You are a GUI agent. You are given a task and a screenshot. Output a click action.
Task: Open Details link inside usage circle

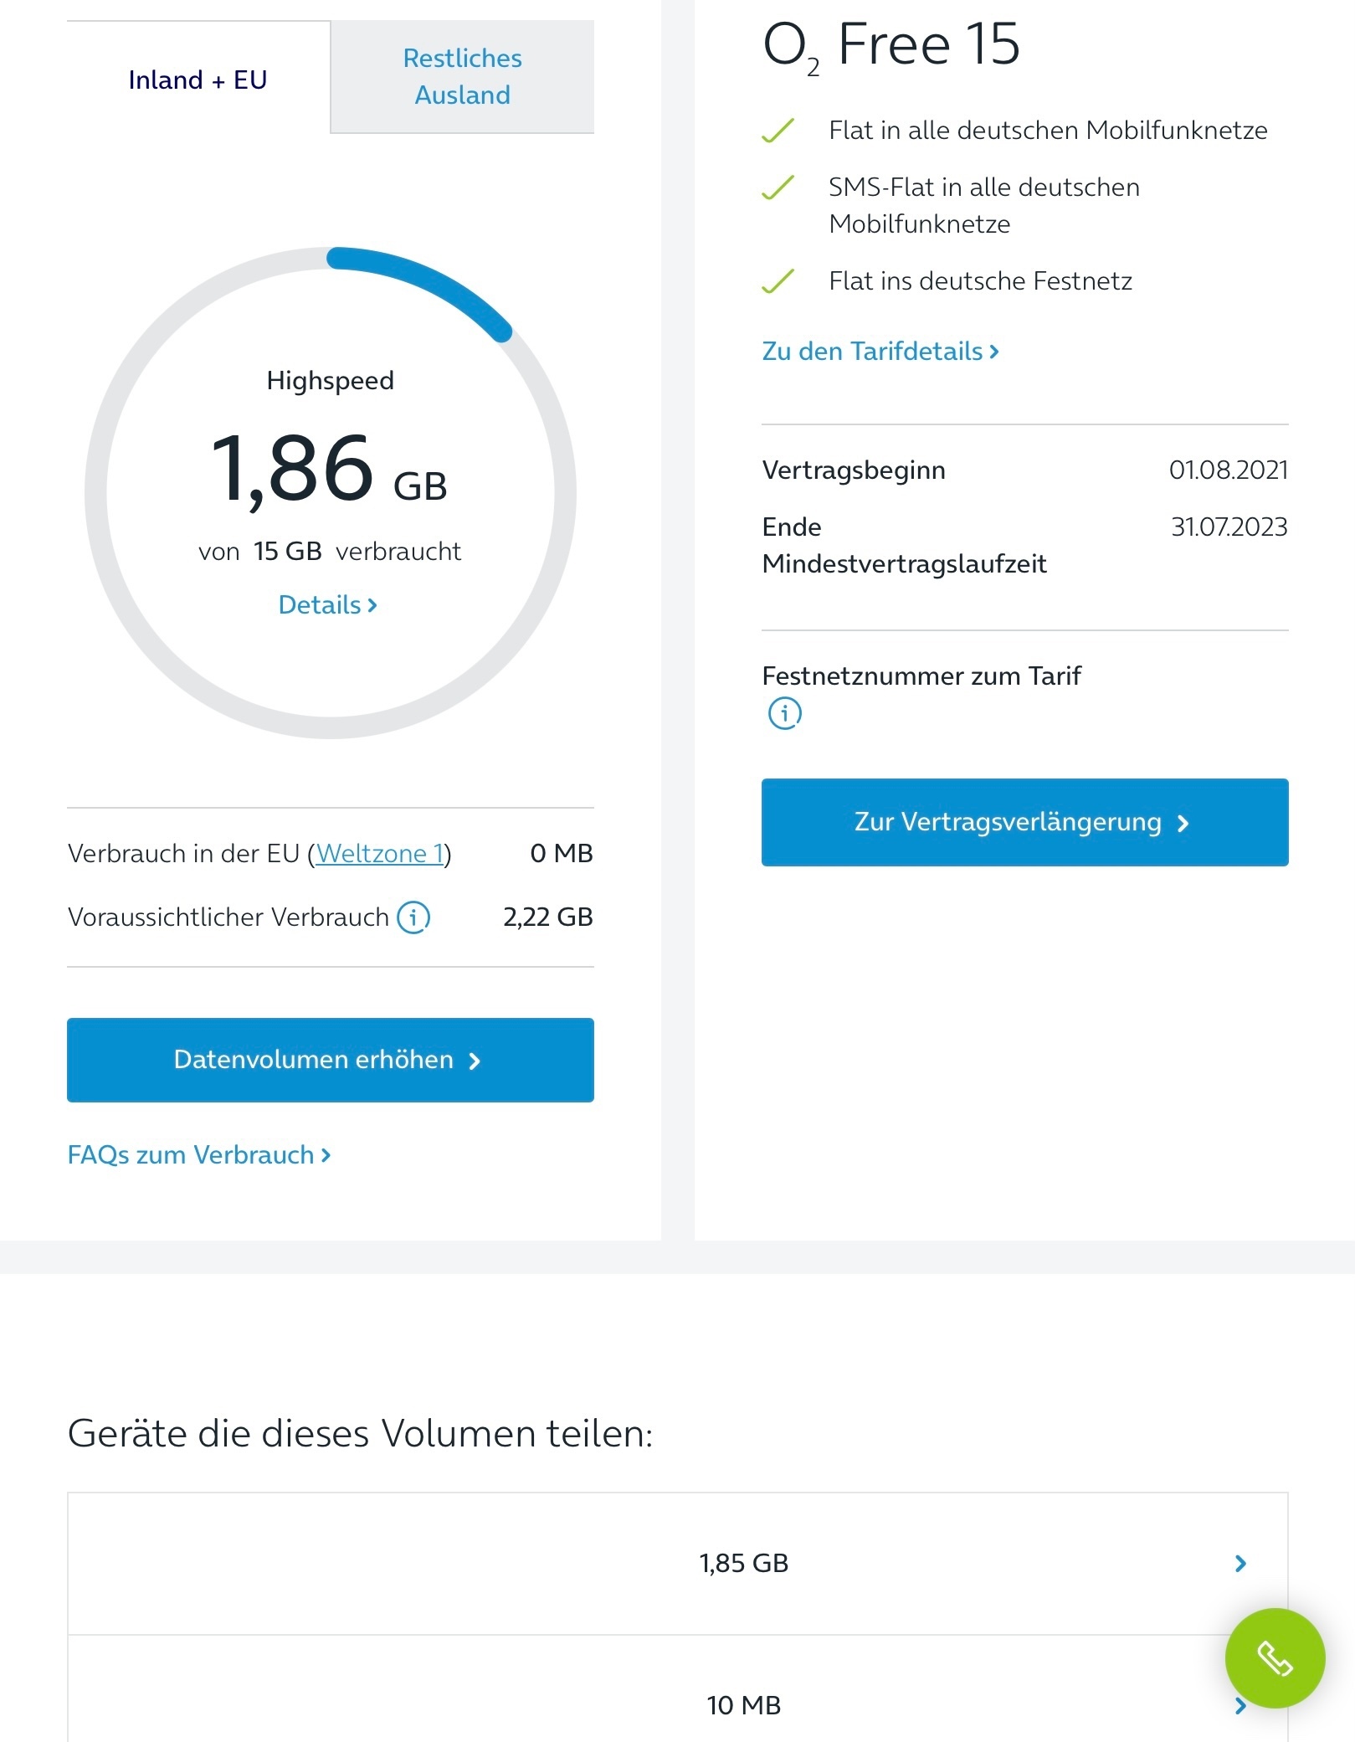coord(328,604)
